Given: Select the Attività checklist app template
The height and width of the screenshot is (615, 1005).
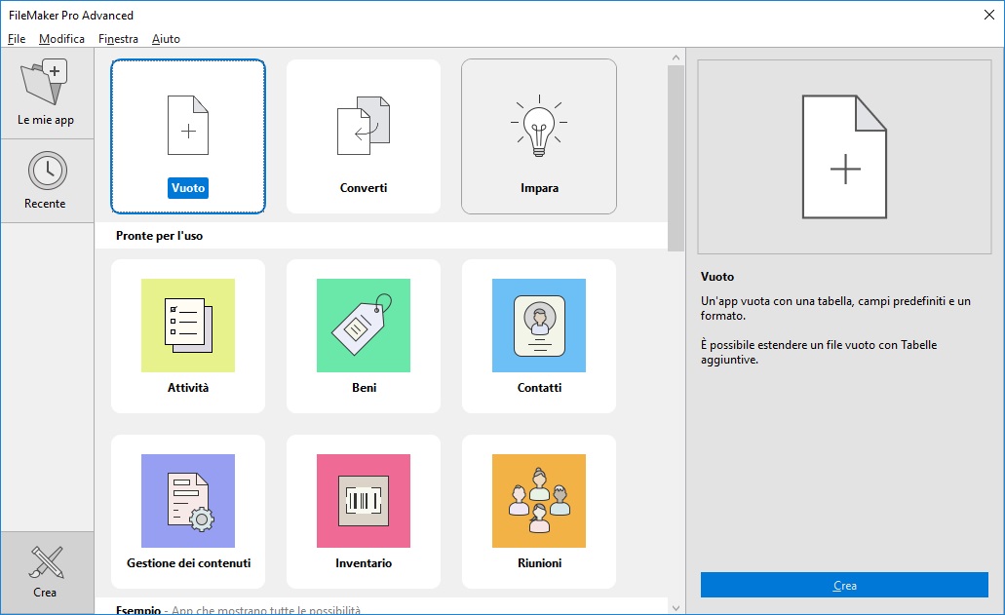Looking at the screenshot, I should 188,335.
